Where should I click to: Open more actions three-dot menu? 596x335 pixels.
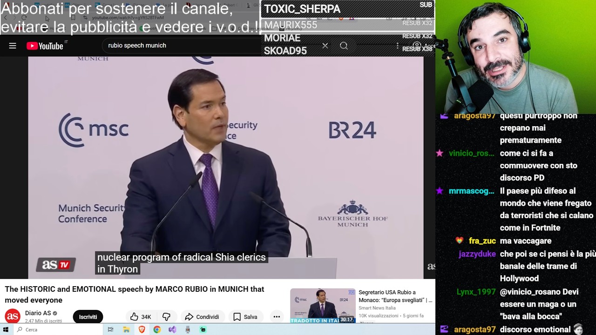(277, 317)
